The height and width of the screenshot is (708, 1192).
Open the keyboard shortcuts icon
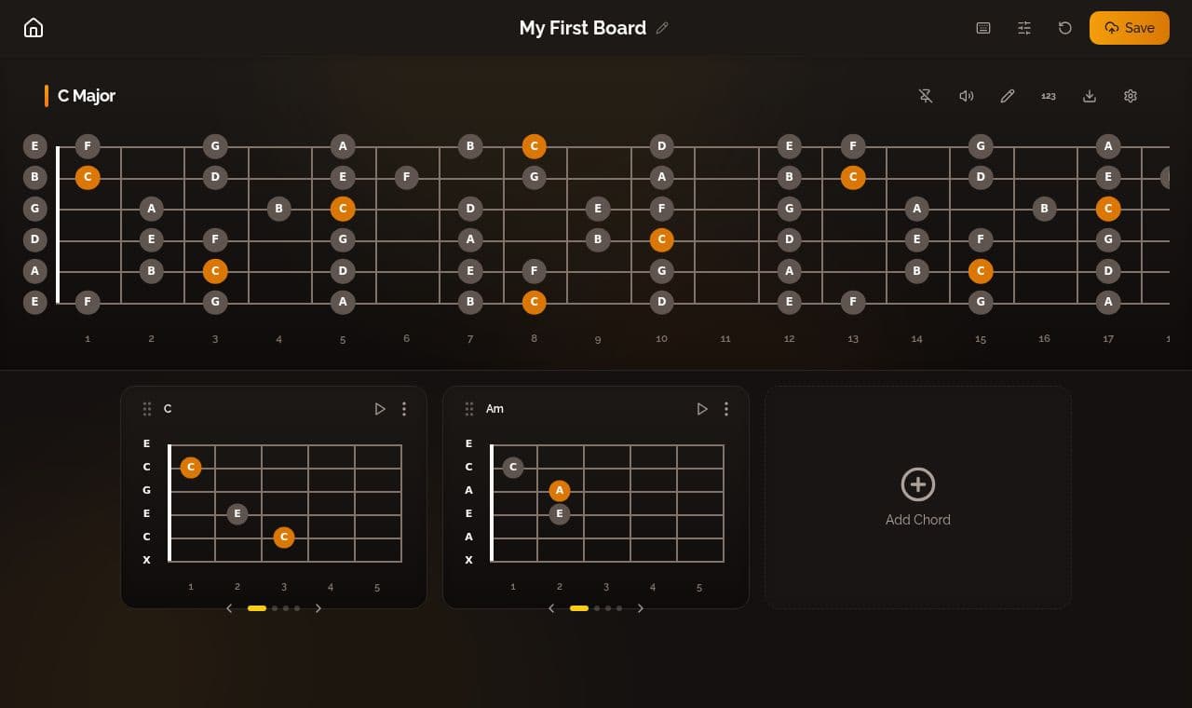(x=983, y=28)
